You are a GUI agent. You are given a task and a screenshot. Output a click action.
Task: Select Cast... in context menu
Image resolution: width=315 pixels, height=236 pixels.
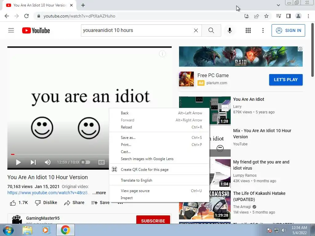159,152
